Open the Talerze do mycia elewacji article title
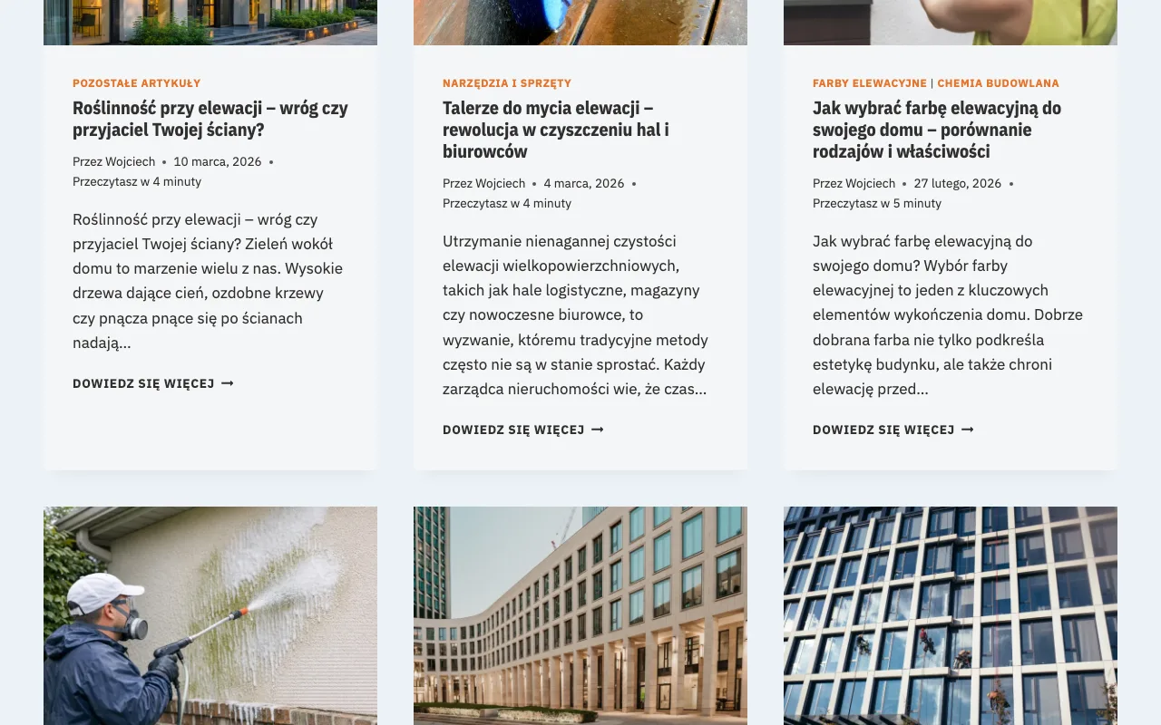 556,130
